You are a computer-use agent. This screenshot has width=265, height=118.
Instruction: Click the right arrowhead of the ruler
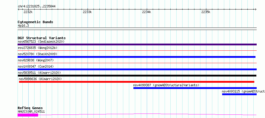[256, 9]
